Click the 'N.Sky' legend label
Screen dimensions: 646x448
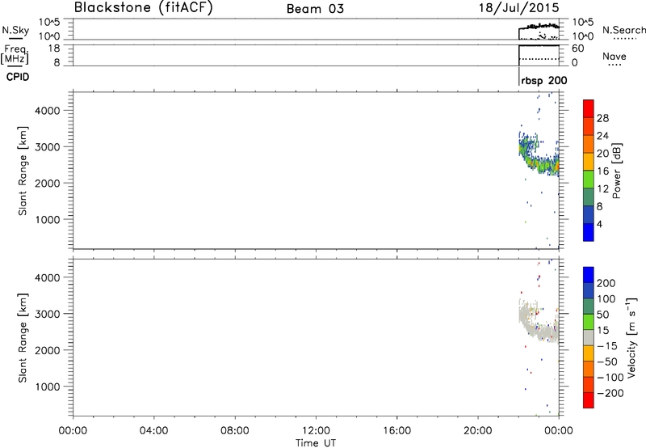pyautogui.click(x=15, y=30)
